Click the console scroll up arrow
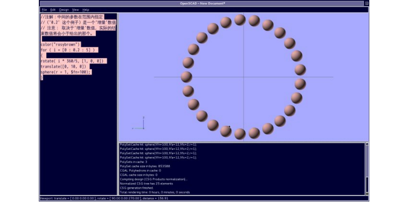408x208 pixels. [367, 144]
